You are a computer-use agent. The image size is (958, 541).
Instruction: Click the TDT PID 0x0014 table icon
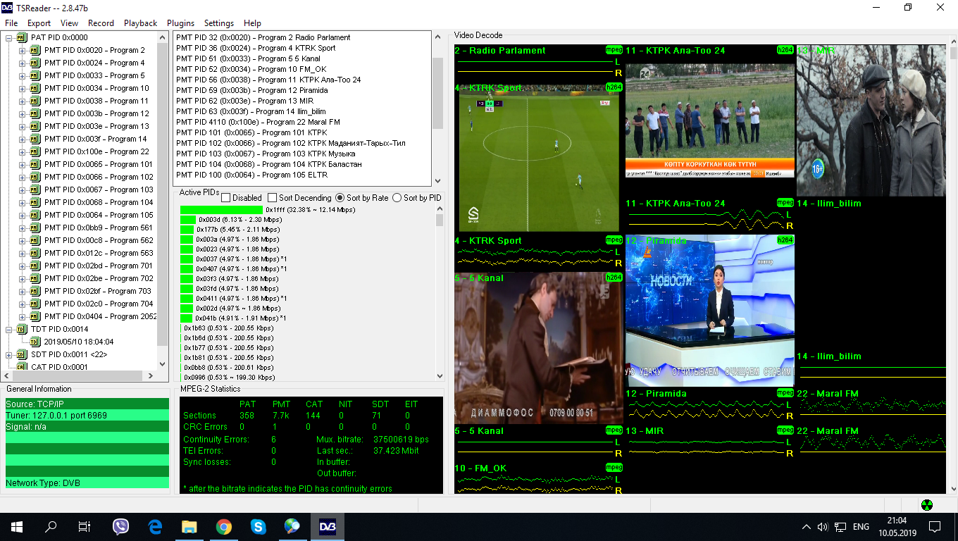coord(22,329)
